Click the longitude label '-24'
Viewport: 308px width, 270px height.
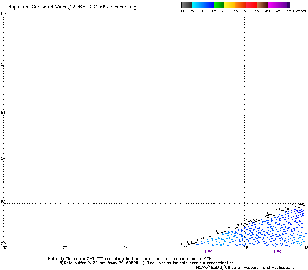(124, 248)
